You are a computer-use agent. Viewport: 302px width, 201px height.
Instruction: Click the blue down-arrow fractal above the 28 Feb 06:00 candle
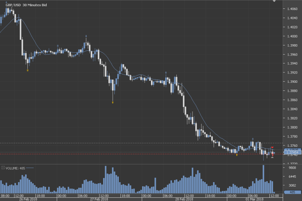coord(166,73)
